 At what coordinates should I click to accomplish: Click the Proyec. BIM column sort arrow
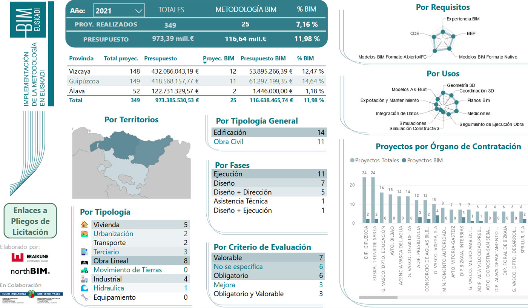pos(205,63)
